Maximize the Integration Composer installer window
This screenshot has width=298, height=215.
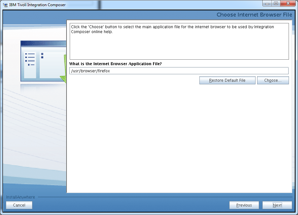276,4
